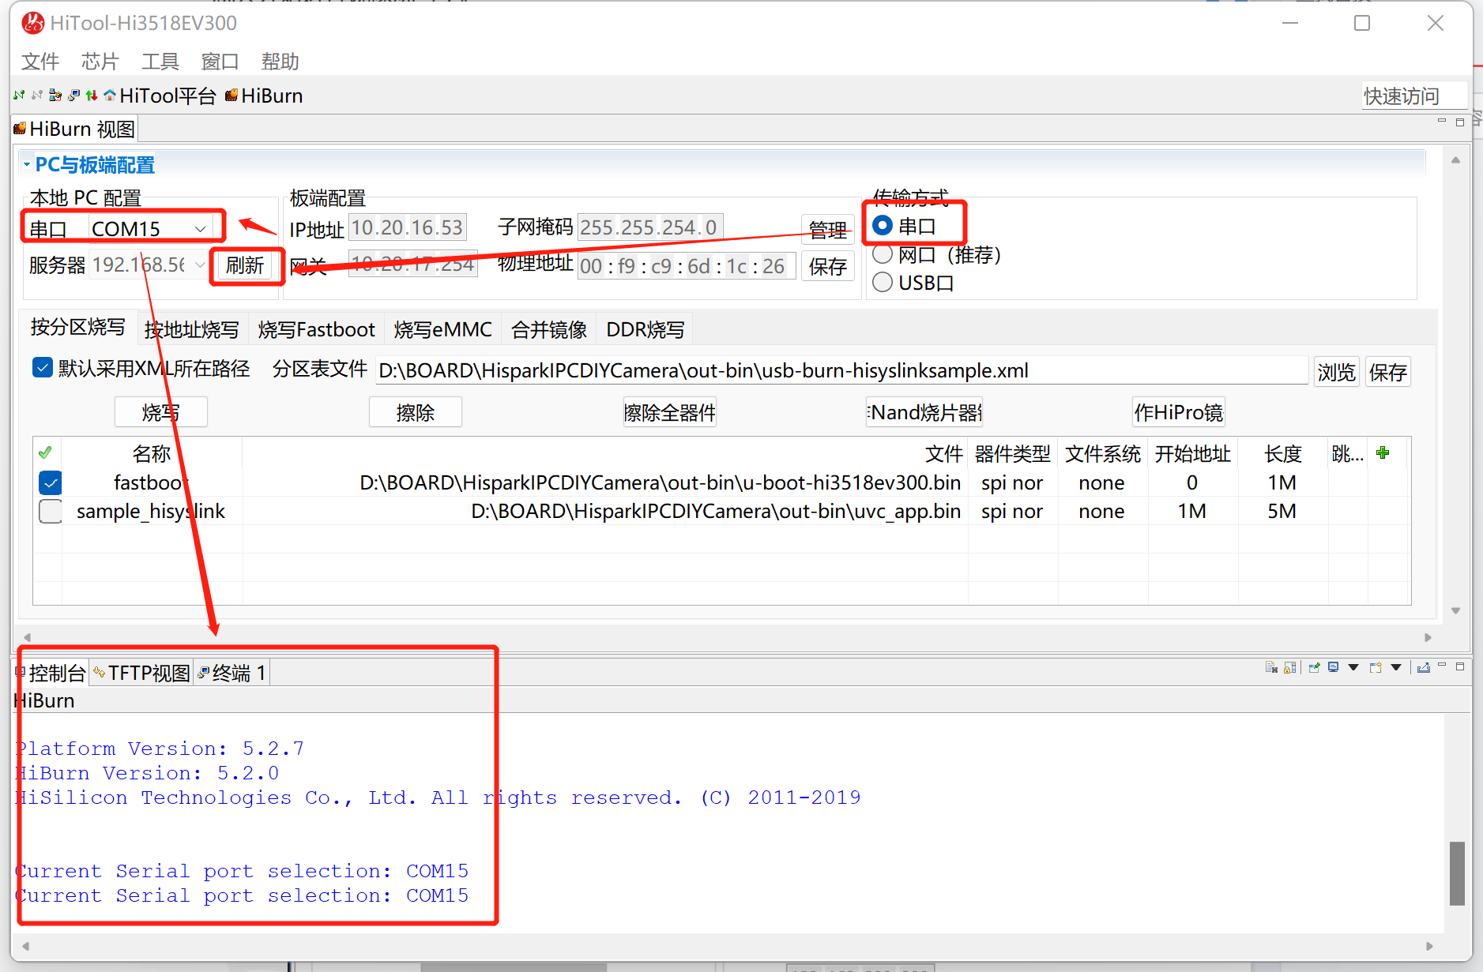Maximize the HiBurn view panel
Viewport: 1483px width, 972px height.
(1460, 122)
